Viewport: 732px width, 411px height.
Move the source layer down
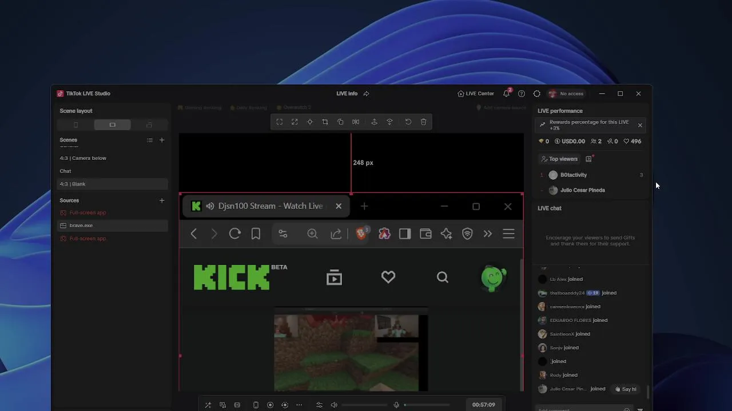click(x=389, y=122)
